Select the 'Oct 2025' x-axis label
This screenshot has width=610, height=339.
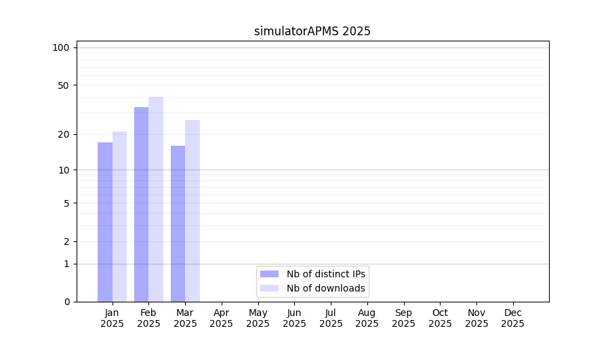pos(440,318)
